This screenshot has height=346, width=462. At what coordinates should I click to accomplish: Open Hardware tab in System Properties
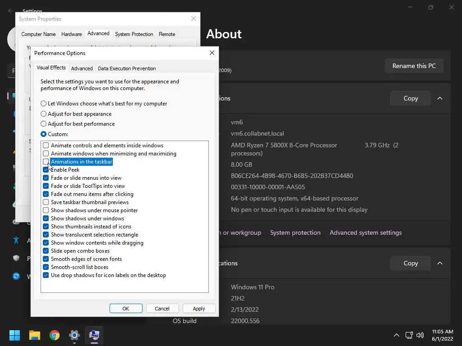coord(72,34)
